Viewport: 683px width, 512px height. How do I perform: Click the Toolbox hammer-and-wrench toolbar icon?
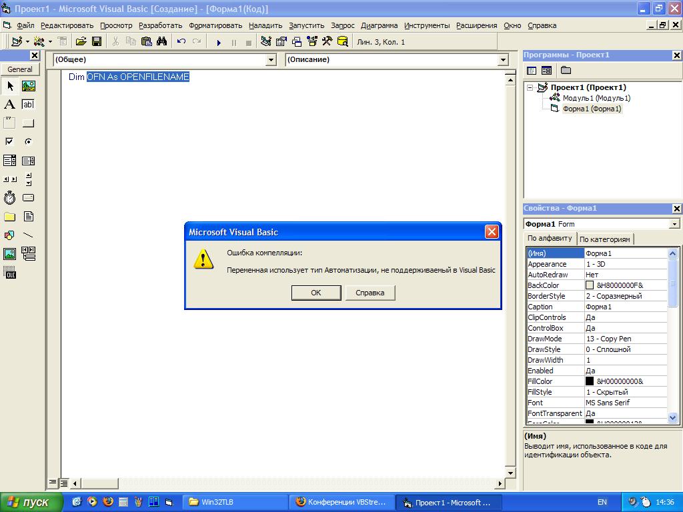click(327, 42)
